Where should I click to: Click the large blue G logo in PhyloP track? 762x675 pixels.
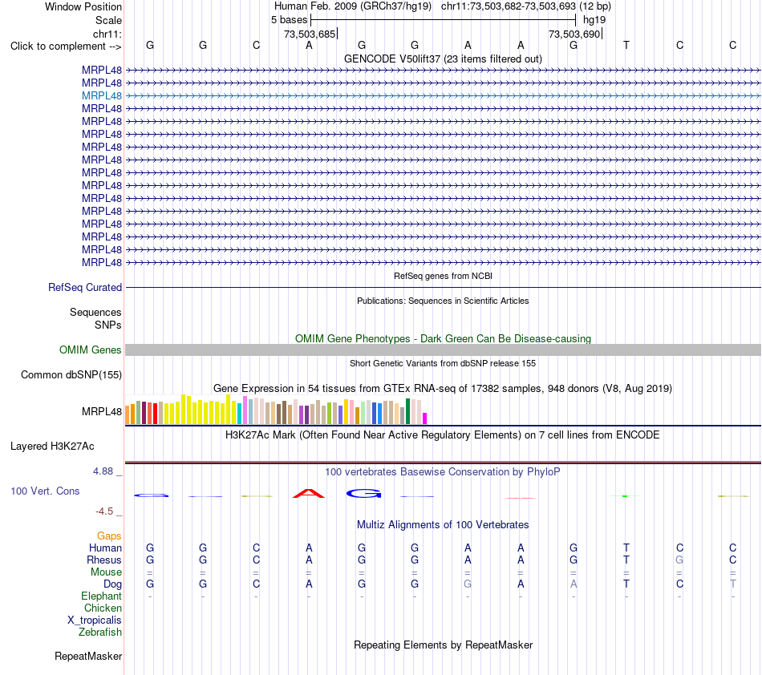click(363, 494)
